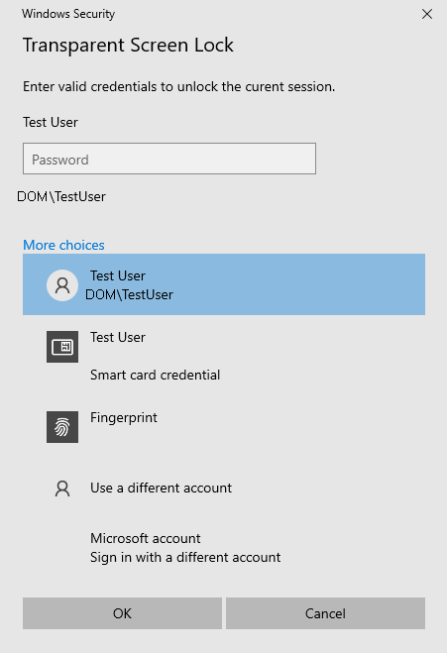Choose the Fingerprint sign-in option label
447x653 pixels.
(124, 417)
